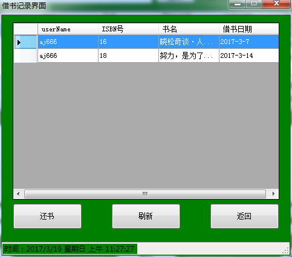The image size is (292, 257).
Task: Click the status bar time label
Action: [x=70, y=249]
